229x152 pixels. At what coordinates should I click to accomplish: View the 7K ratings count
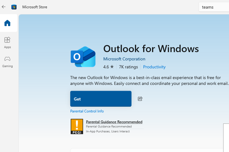pyautogui.click(x=128, y=67)
